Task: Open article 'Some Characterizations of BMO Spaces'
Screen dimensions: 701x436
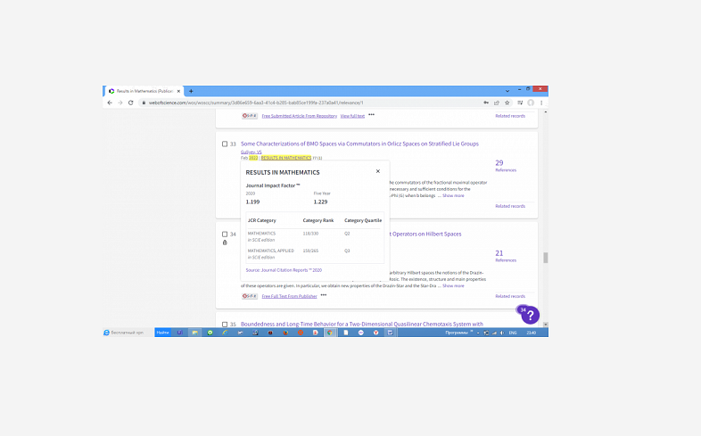Action: (359, 144)
